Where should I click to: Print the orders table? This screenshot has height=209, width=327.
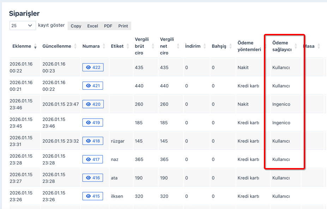(x=123, y=26)
